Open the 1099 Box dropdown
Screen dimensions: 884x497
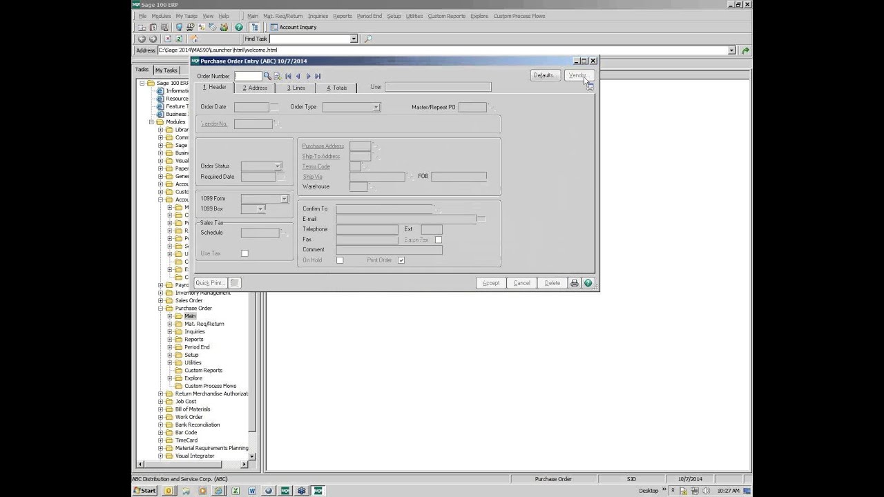[260, 208]
